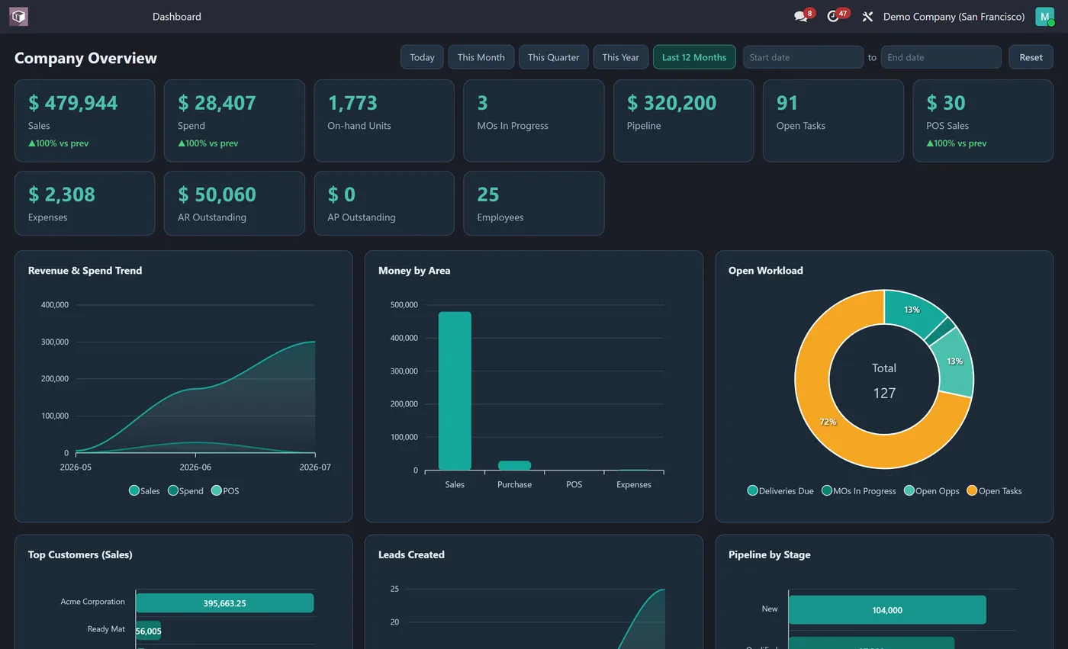Toggle Open Opps in workload legend
The image size is (1068, 649).
pos(931,490)
